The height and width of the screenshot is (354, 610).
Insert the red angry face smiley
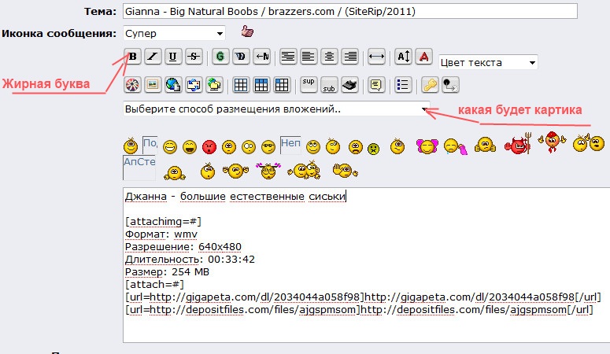point(209,146)
